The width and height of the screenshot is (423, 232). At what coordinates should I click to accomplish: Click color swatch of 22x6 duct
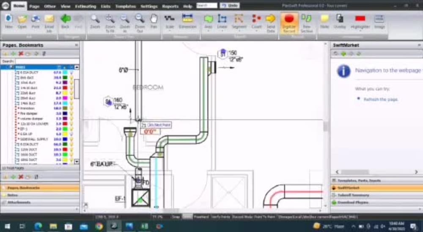[65, 93]
